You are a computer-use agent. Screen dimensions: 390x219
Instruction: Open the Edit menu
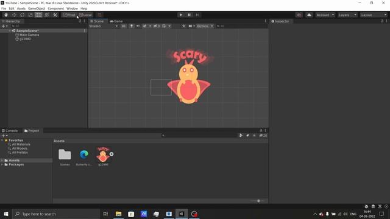(12, 9)
